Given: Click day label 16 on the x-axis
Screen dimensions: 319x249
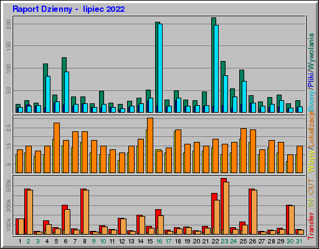Looking at the screenshot, I should (159, 242).
